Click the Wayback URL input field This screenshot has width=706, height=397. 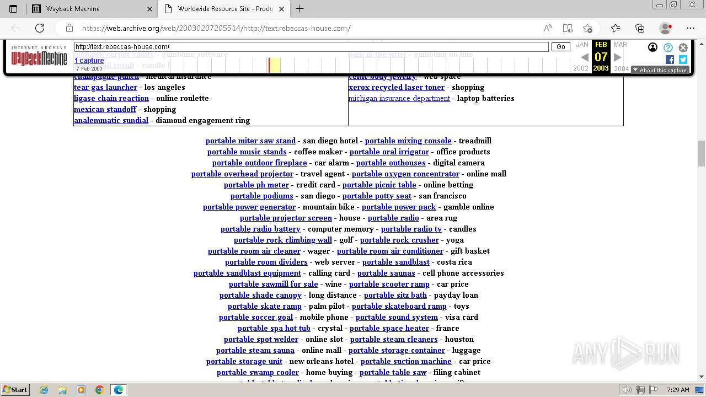tap(312, 47)
